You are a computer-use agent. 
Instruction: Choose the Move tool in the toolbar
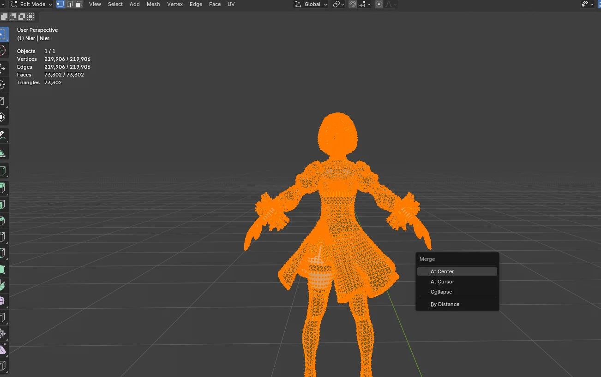3,69
